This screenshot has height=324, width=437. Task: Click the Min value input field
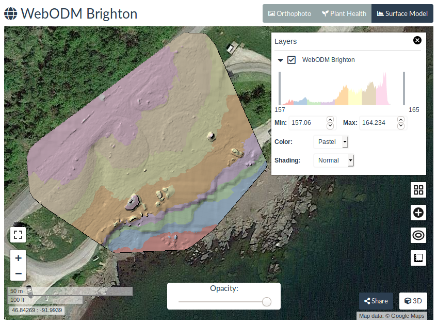tap(307, 123)
